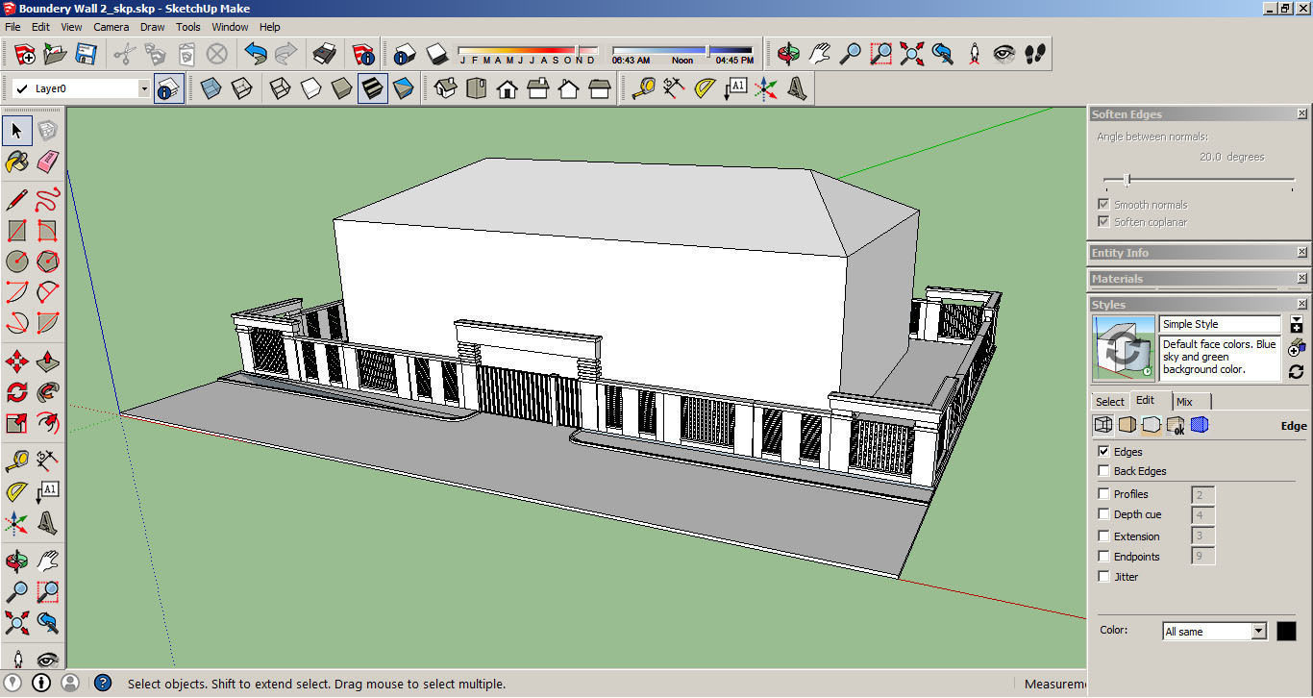The image size is (1313, 698).
Task: Enable the Jitter checkbox
Action: point(1103,577)
